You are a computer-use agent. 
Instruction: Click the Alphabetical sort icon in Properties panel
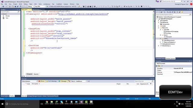[x=159, y=66]
